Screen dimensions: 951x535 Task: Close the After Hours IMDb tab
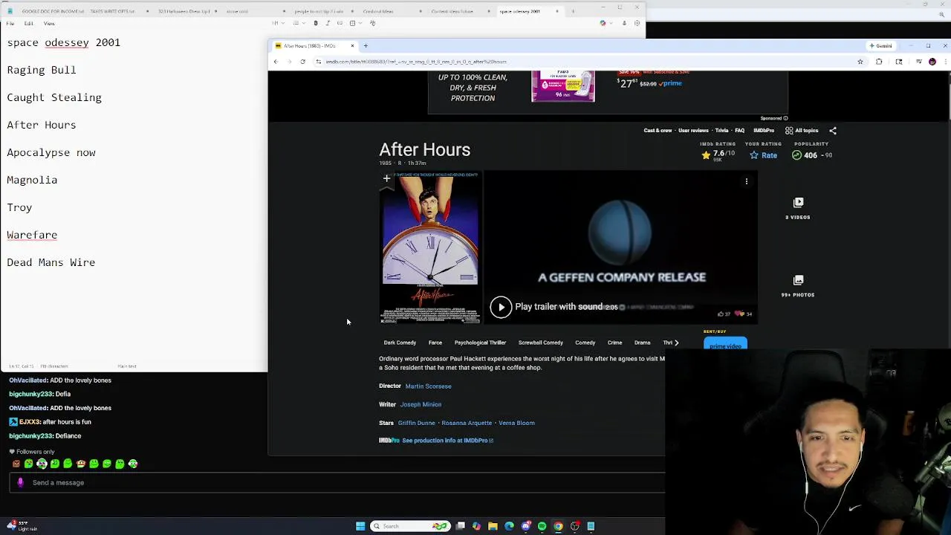[x=352, y=46]
